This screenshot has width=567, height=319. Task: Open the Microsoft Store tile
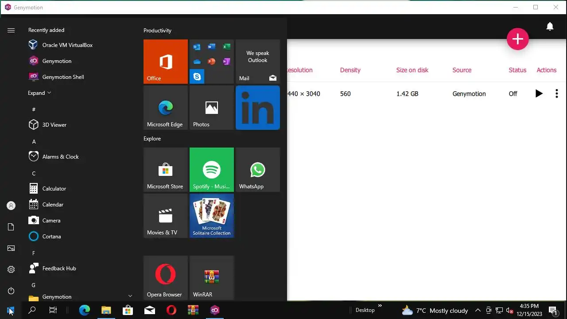coord(166,170)
